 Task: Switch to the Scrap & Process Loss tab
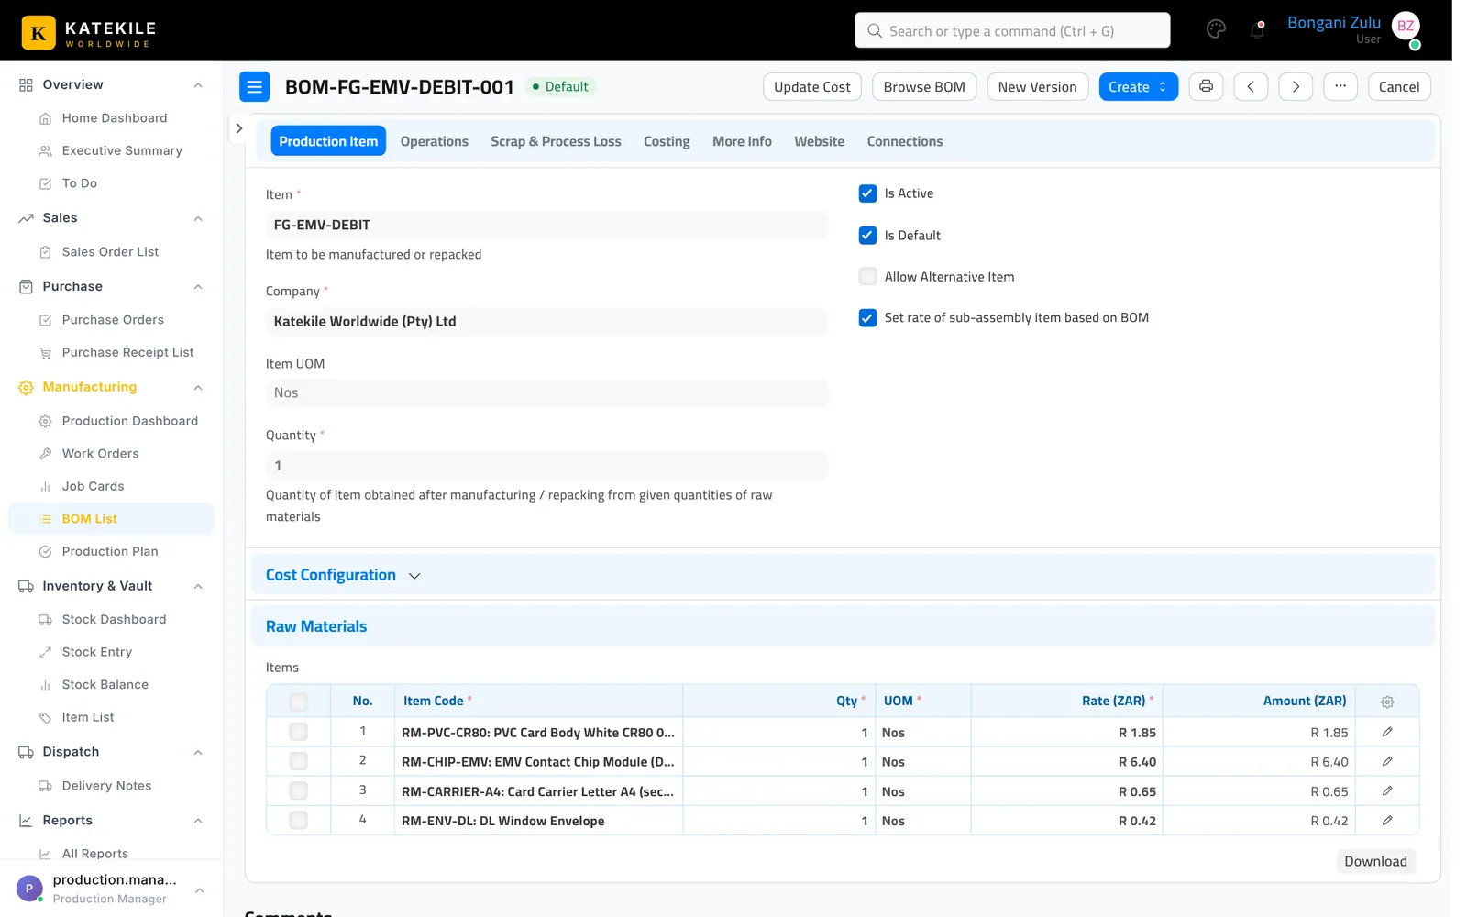click(x=556, y=141)
